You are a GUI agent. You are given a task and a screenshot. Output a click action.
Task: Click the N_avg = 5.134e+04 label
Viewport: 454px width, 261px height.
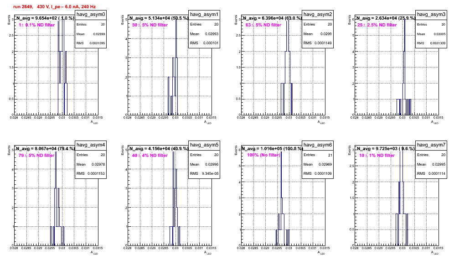point(159,18)
